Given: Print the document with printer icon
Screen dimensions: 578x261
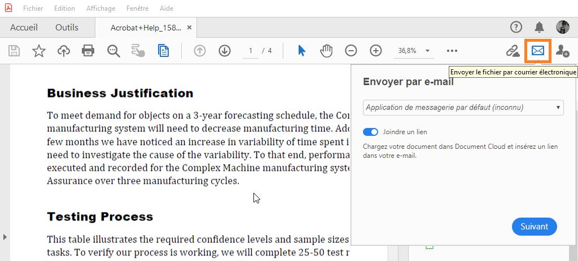Looking at the screenshot, I should [x=88, y=50].
